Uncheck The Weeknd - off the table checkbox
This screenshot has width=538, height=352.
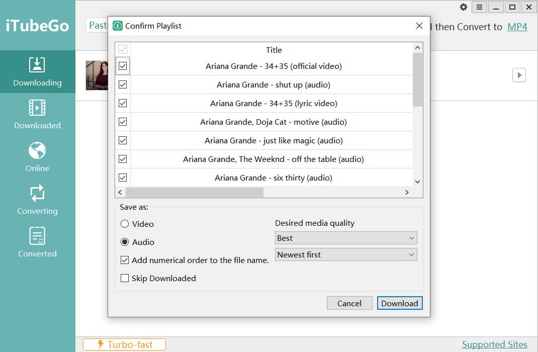pos(123,159)
